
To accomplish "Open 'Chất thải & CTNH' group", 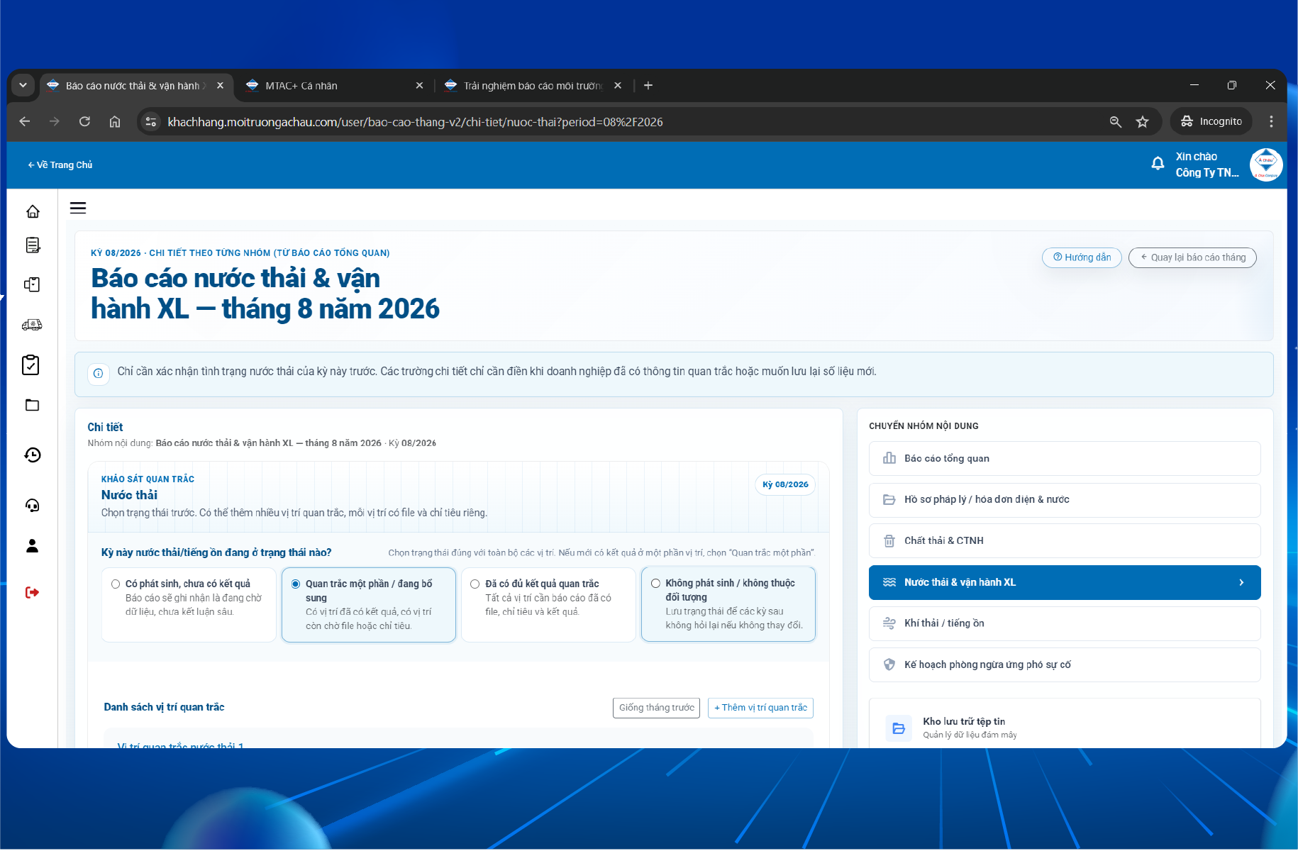I will coord(1065,540).
